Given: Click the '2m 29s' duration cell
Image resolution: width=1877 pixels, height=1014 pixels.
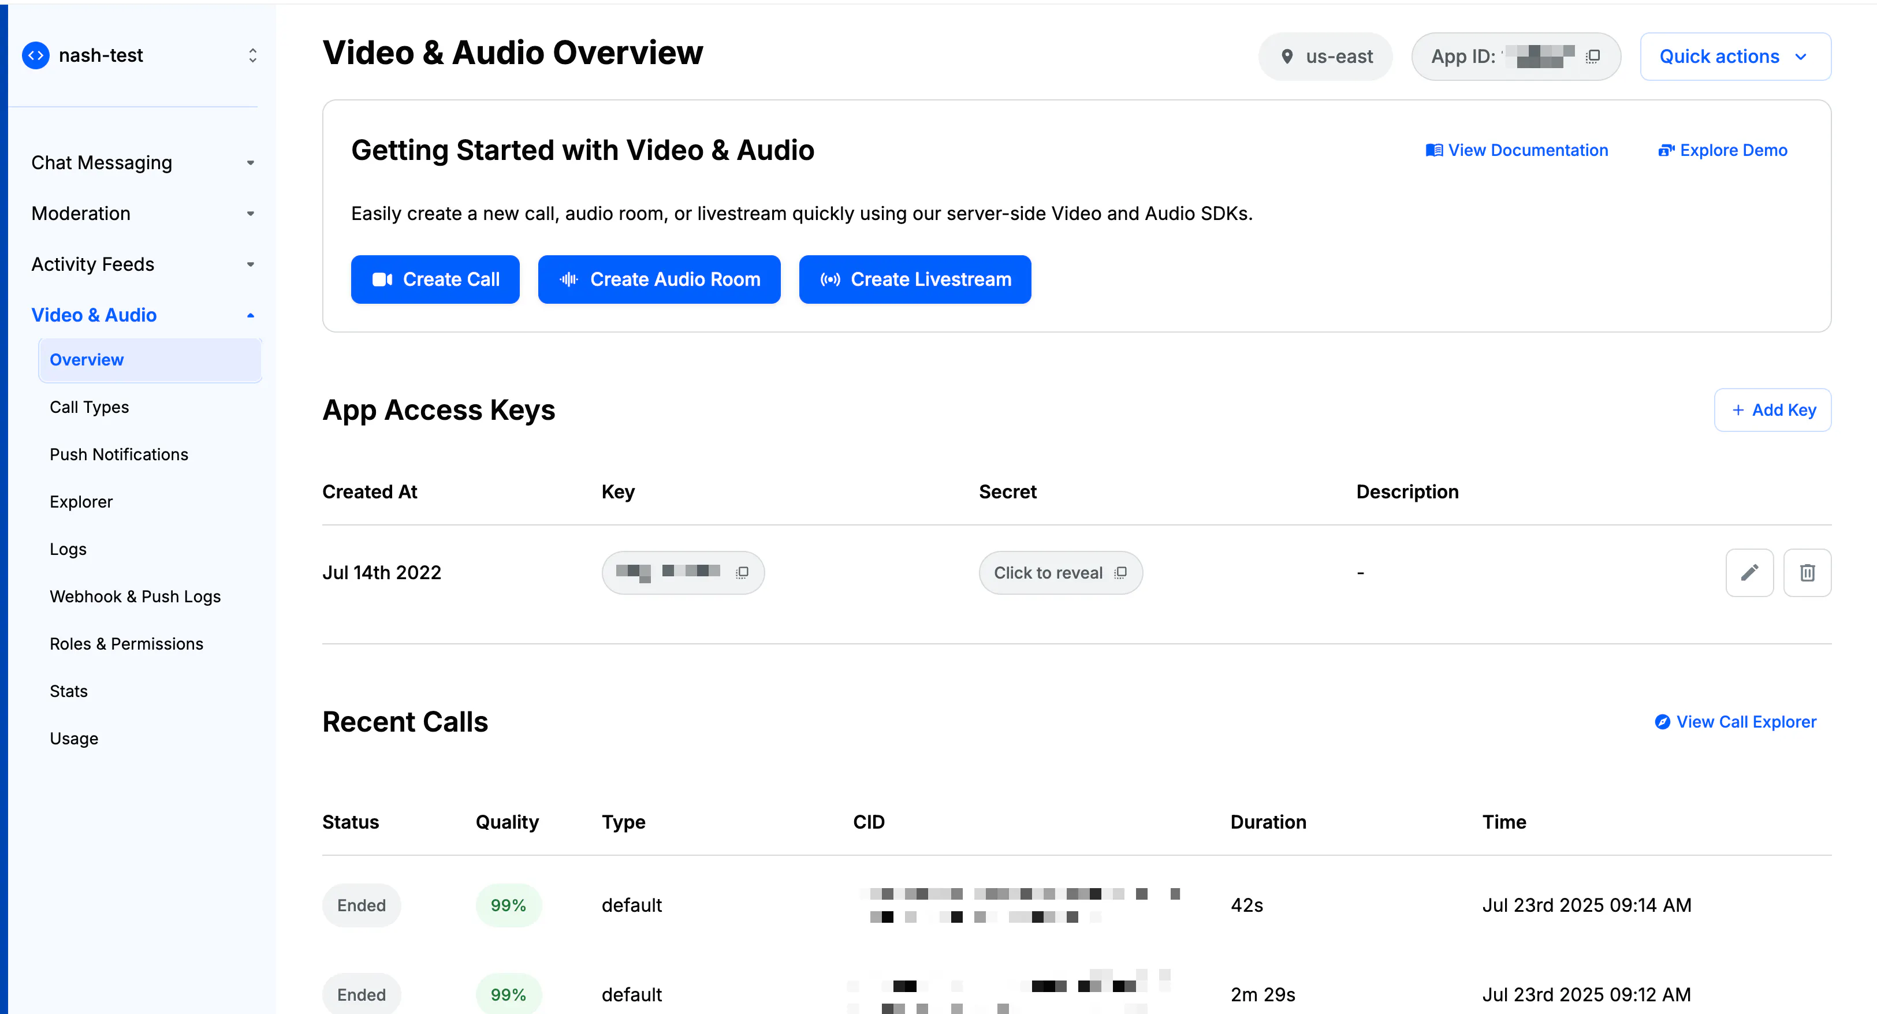Looking at the screenshot, I should tap(1262, 994).
